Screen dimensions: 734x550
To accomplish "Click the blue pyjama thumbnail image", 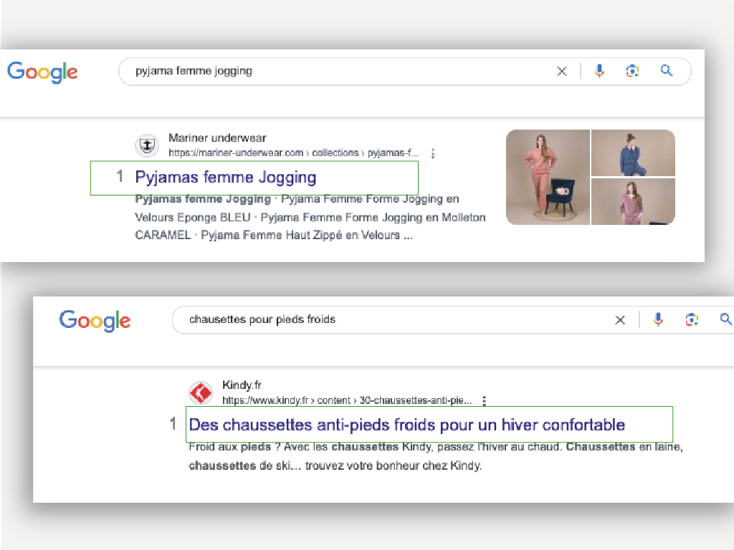I will pos(633,153).
